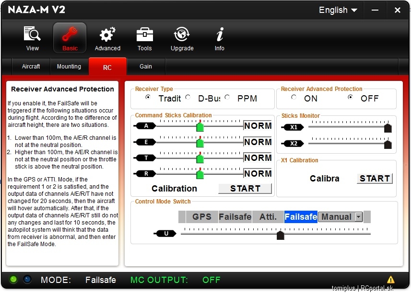Click the X2 channel label badge
The height and width of the screenshot is (293, 411).
point(293,143)
